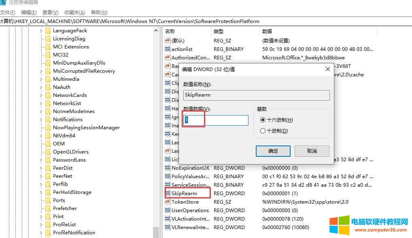412x238 pixels.
Task: Click the LanguagePack folder icon
Action: pos(48,31)
